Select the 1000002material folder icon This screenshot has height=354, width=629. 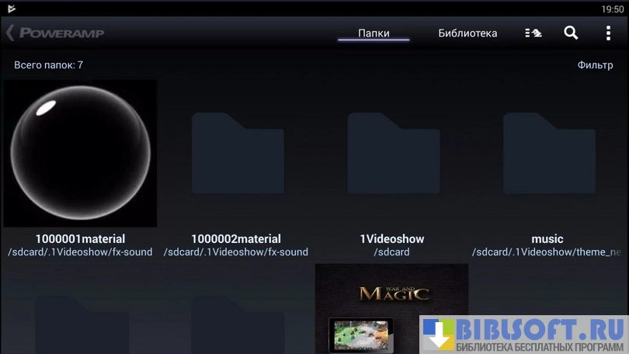237,153
